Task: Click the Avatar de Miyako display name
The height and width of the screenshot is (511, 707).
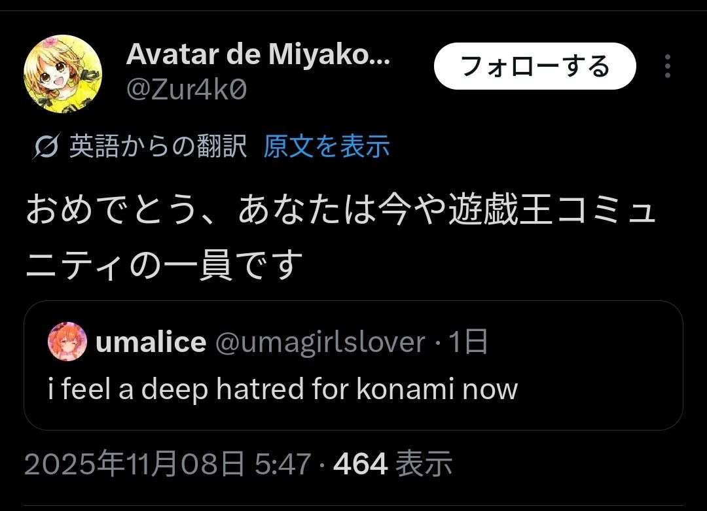Action: pyautogui.click(x=257, y=56)
